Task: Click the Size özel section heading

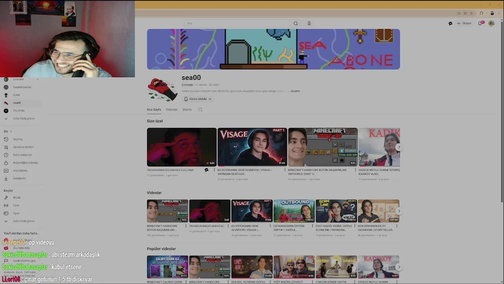Action: tap(155, 121)
